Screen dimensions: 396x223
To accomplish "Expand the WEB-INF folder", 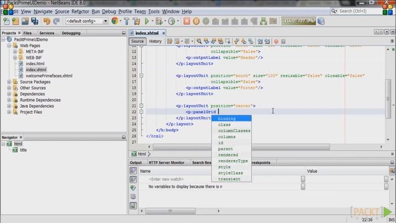I will click(15, 58).
